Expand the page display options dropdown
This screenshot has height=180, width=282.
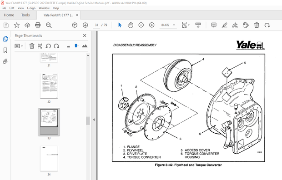(x=189, y=25)
